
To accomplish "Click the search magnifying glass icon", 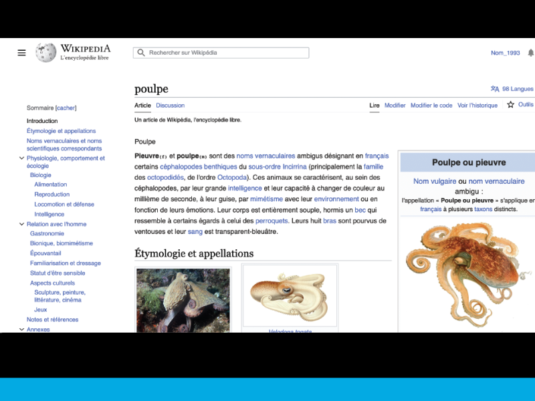I will (x=141, y=53).
